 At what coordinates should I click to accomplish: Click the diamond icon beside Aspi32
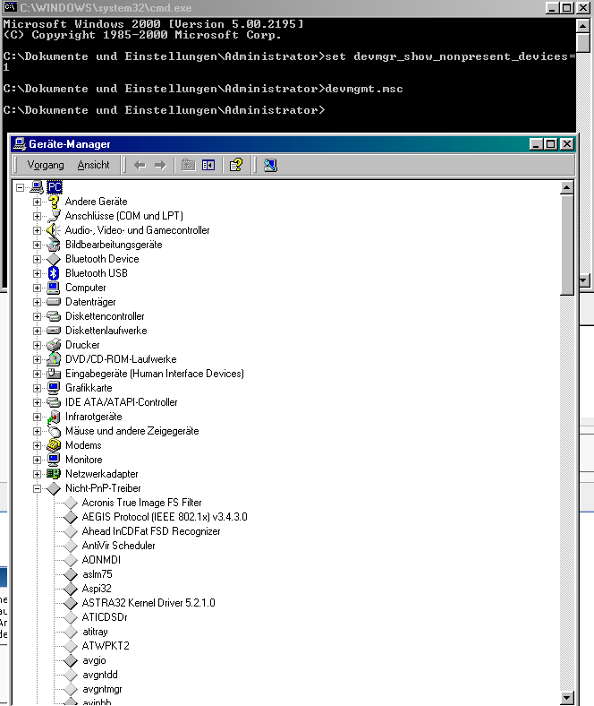pyautogui.click(x=71, y=589)
